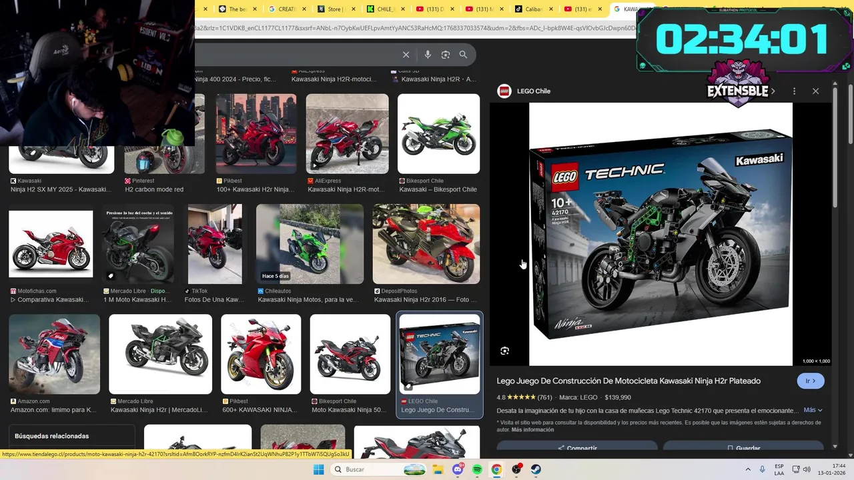
Task: Open Spotify from the taskbar
Action: click(x=477, y=469)
